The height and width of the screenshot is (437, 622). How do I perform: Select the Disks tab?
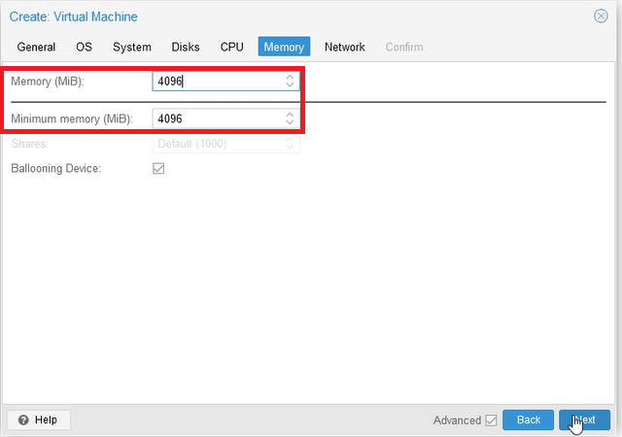click(x=186, y=47)
